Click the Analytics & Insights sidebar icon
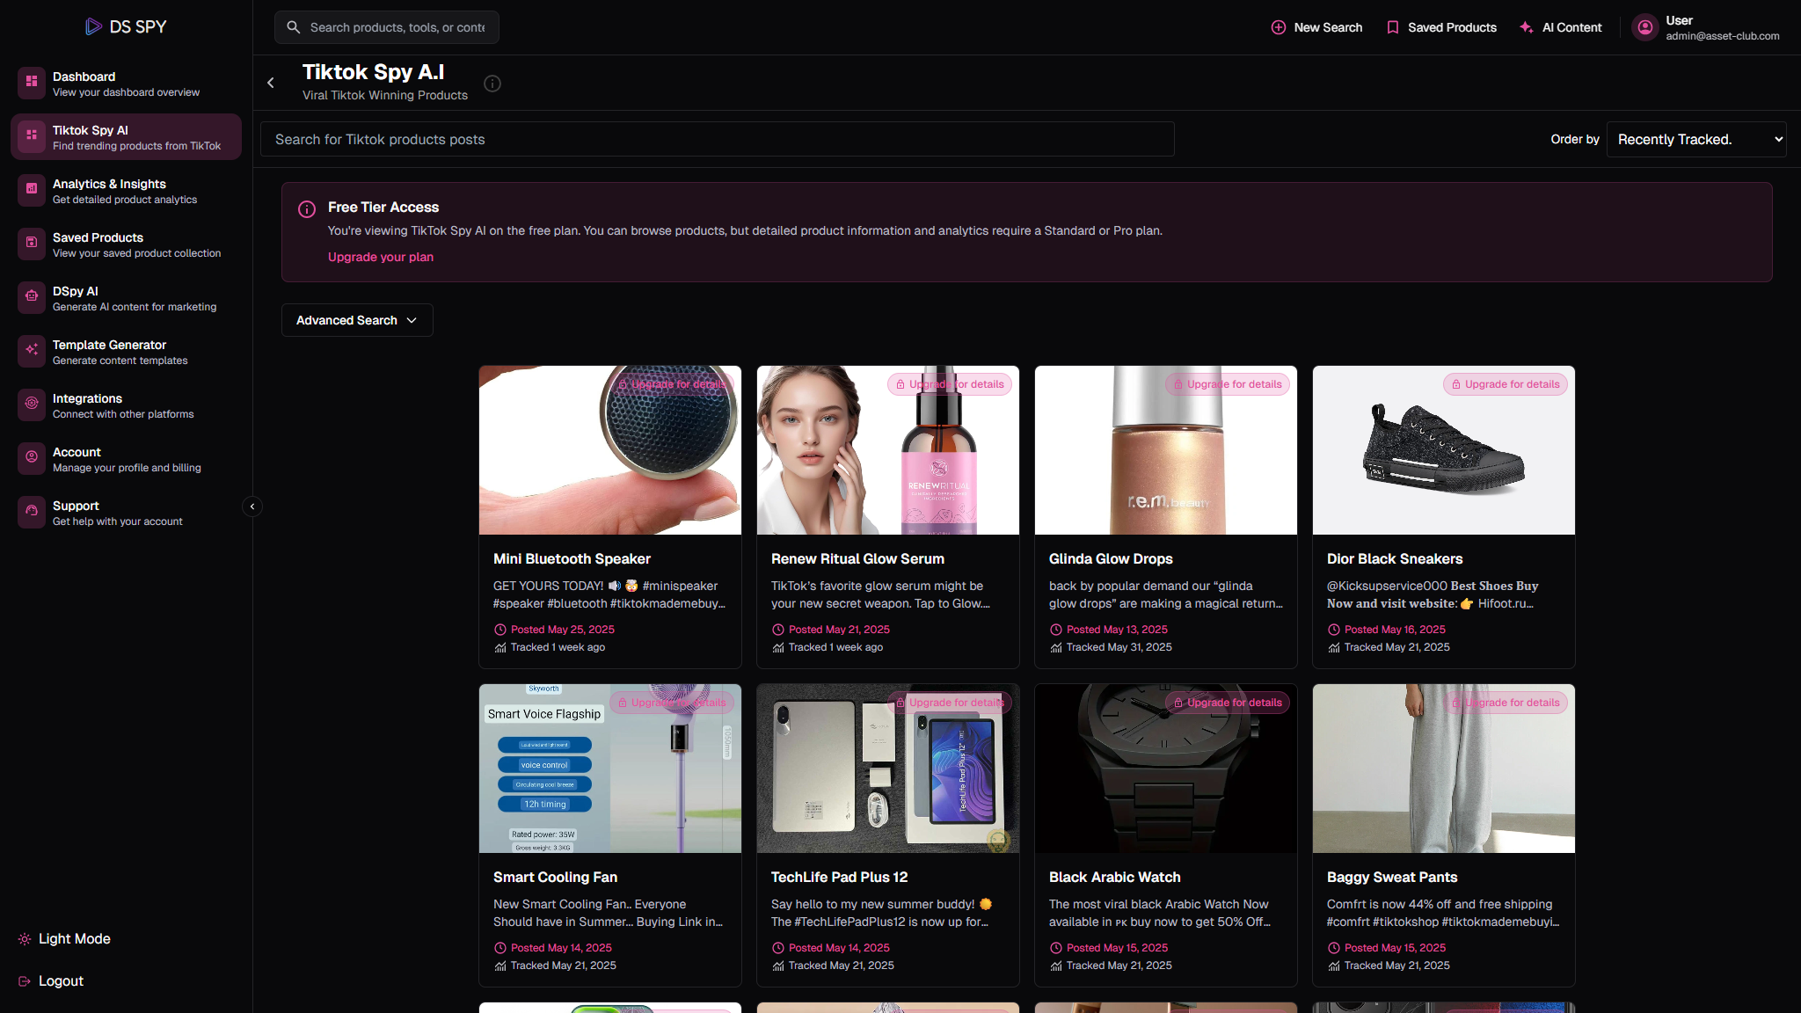 pos(32,190)
